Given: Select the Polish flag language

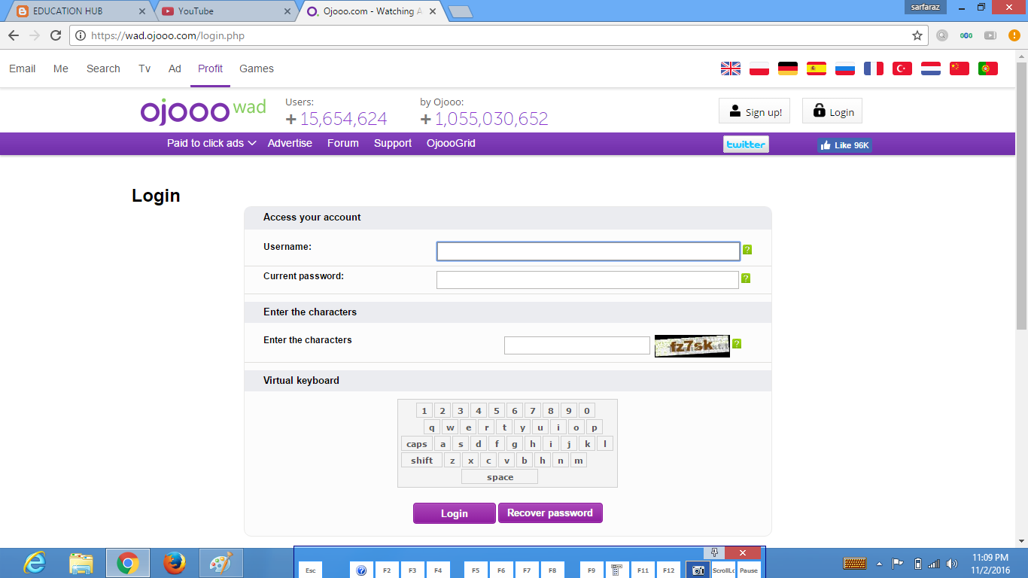Looking at the screenshot, I should [759, 68].
